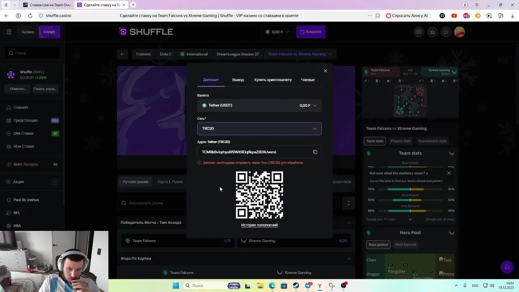Open the YouTube extension icon
519x292 pixels.
click(454, 16)
